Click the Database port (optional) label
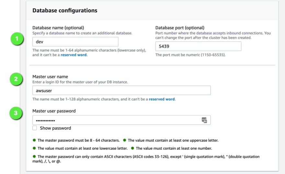285x174 pixels. pyautogui.click(x=180, y=28)
